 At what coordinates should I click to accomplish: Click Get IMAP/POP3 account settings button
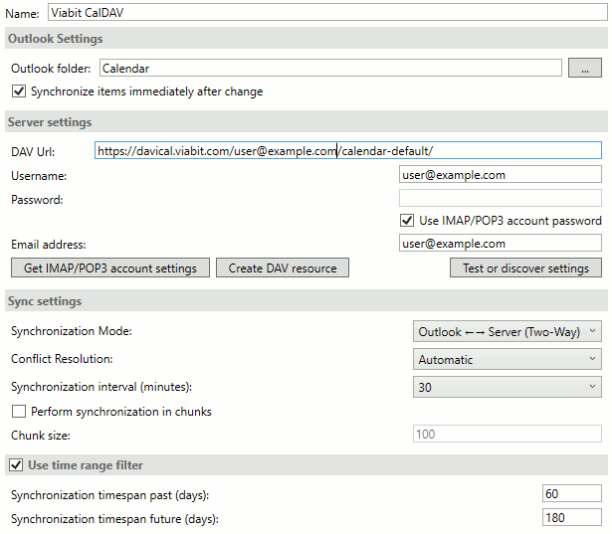(110, 267)
